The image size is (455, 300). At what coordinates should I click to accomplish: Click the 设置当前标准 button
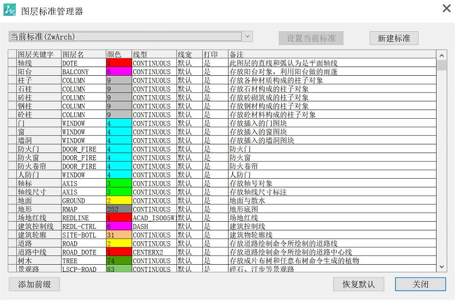point(311,37)
